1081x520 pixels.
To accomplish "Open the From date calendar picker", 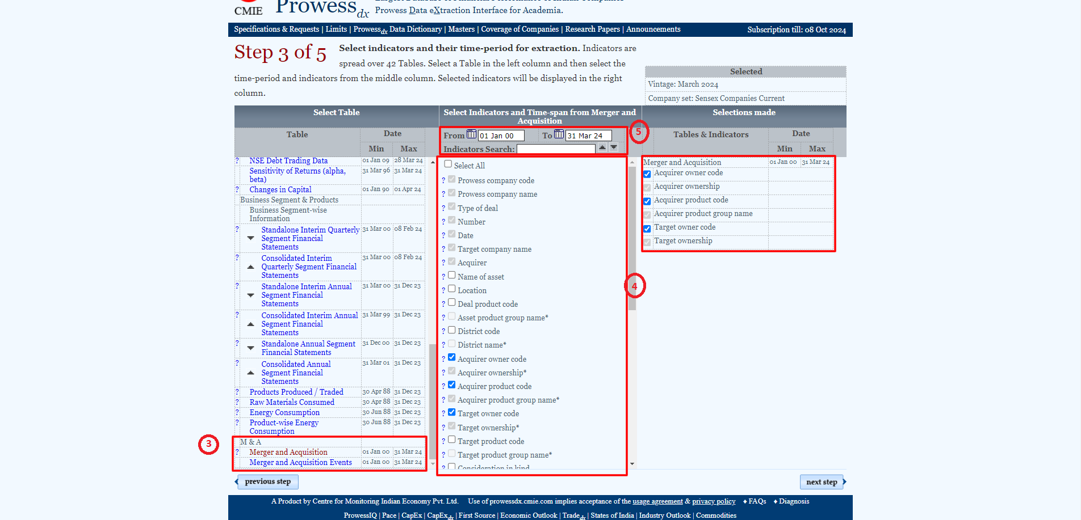I will coord(471,134).
